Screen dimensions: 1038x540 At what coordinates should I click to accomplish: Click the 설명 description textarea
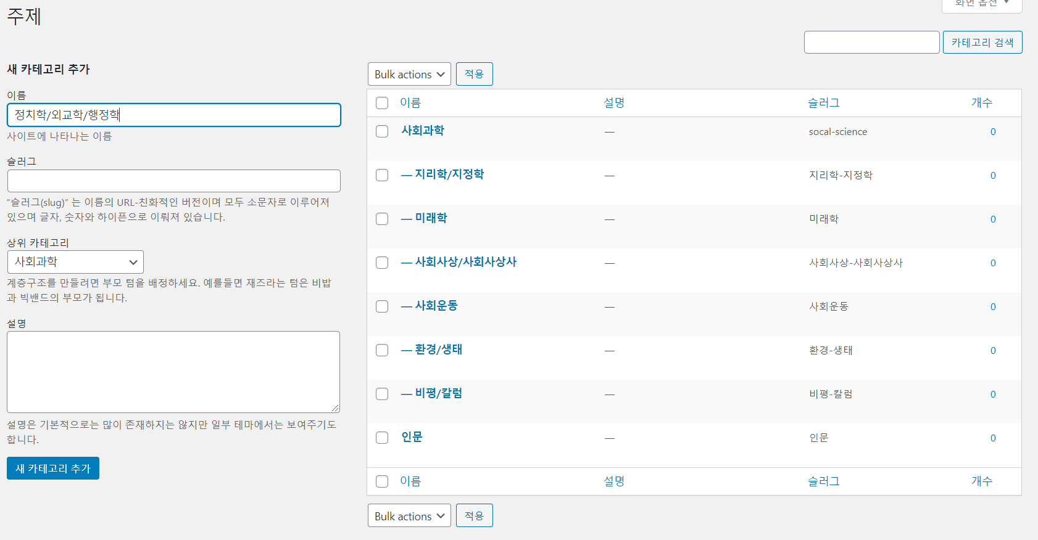173,372
